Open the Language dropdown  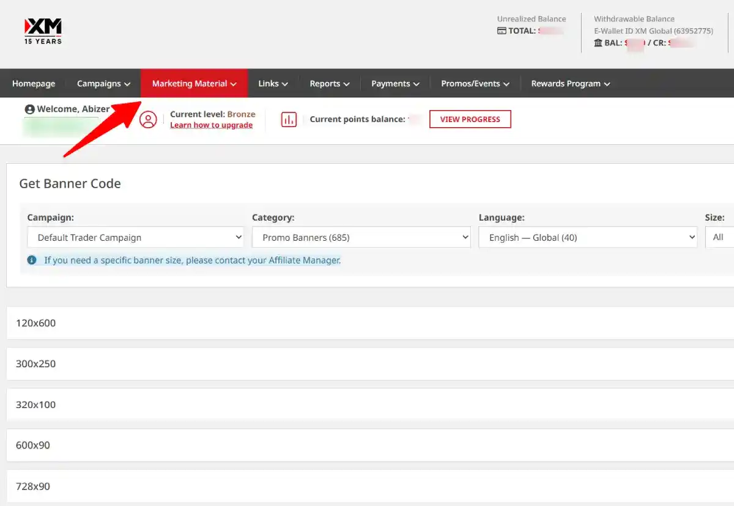coord(588,237)
